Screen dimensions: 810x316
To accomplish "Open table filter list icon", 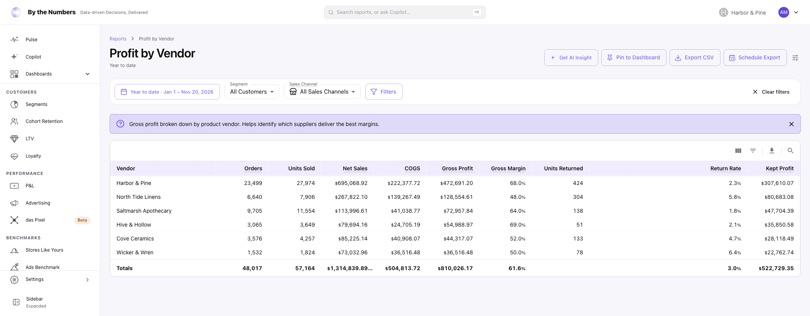I will pos(753,151).
